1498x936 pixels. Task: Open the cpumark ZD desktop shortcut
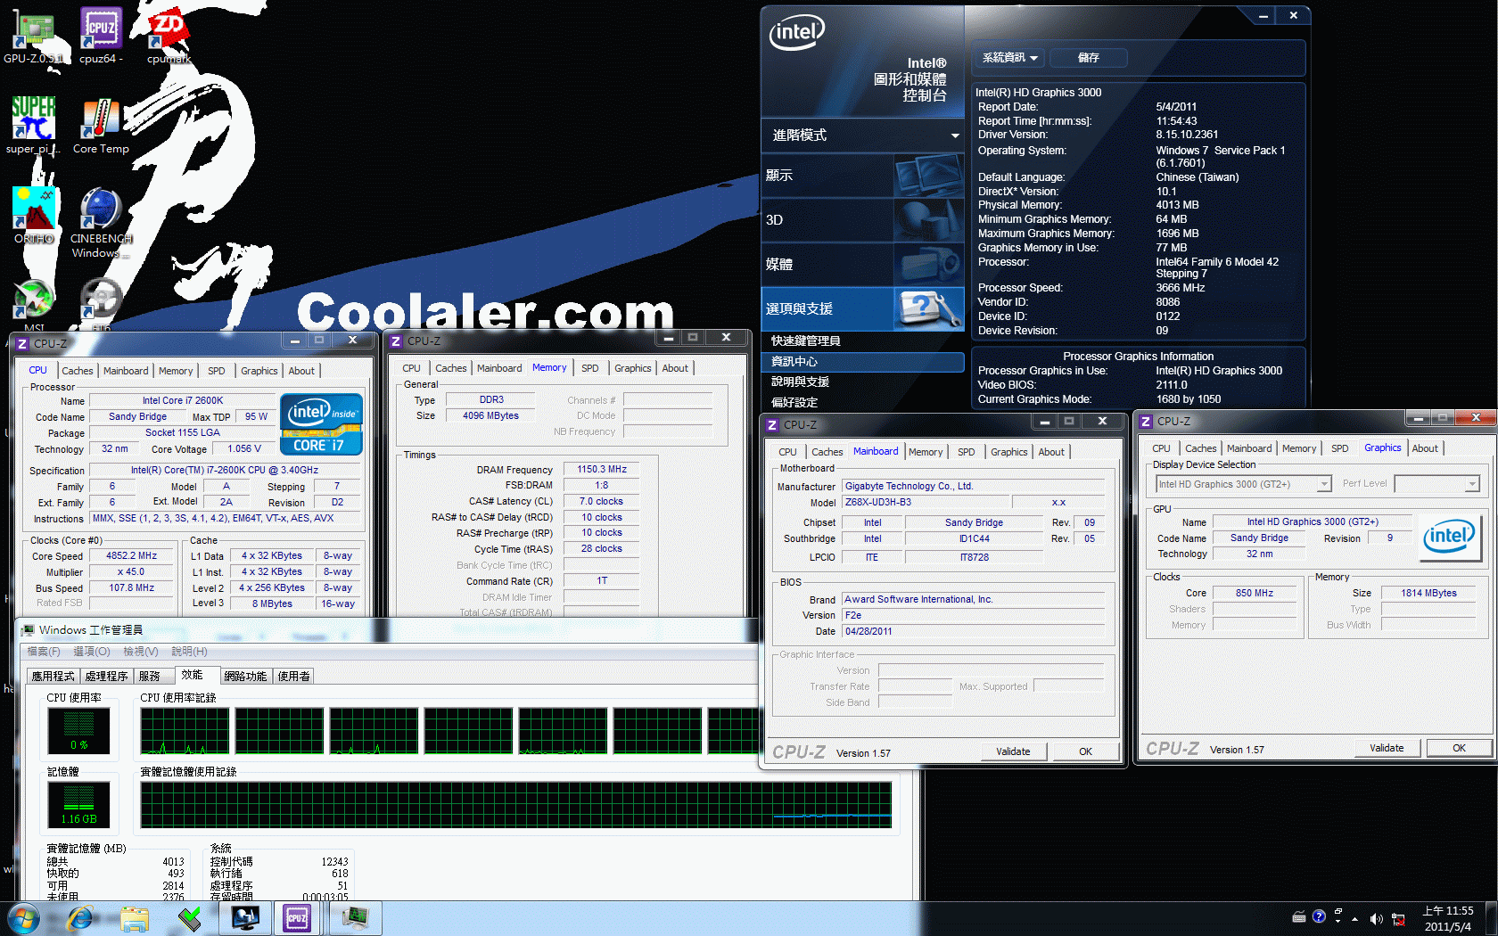[169, 36]
